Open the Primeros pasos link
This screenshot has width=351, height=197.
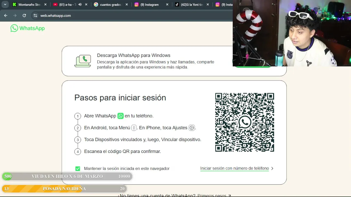[214, 195]
